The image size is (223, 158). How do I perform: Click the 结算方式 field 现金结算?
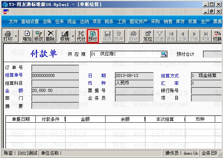[x=207, y=75]
